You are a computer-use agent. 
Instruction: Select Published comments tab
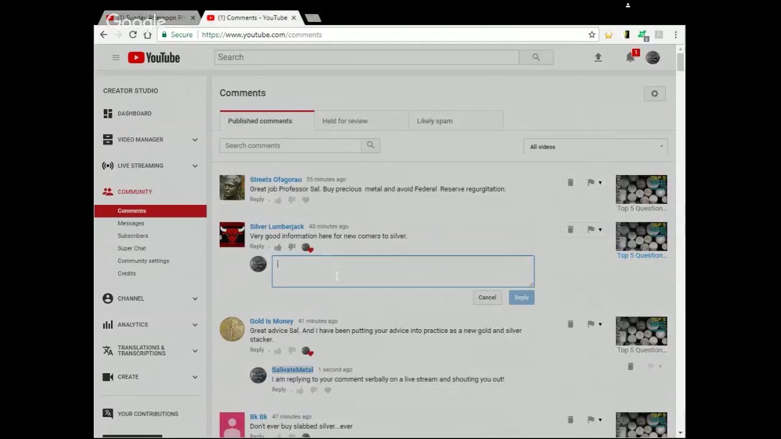point(267,121)
